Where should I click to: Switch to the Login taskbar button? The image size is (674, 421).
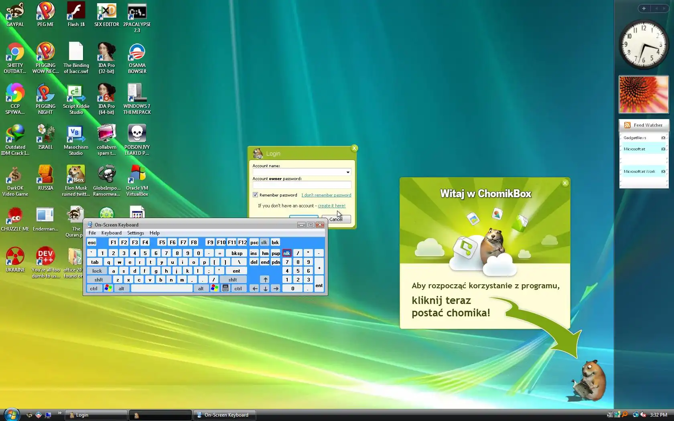[x=96, y=415]
